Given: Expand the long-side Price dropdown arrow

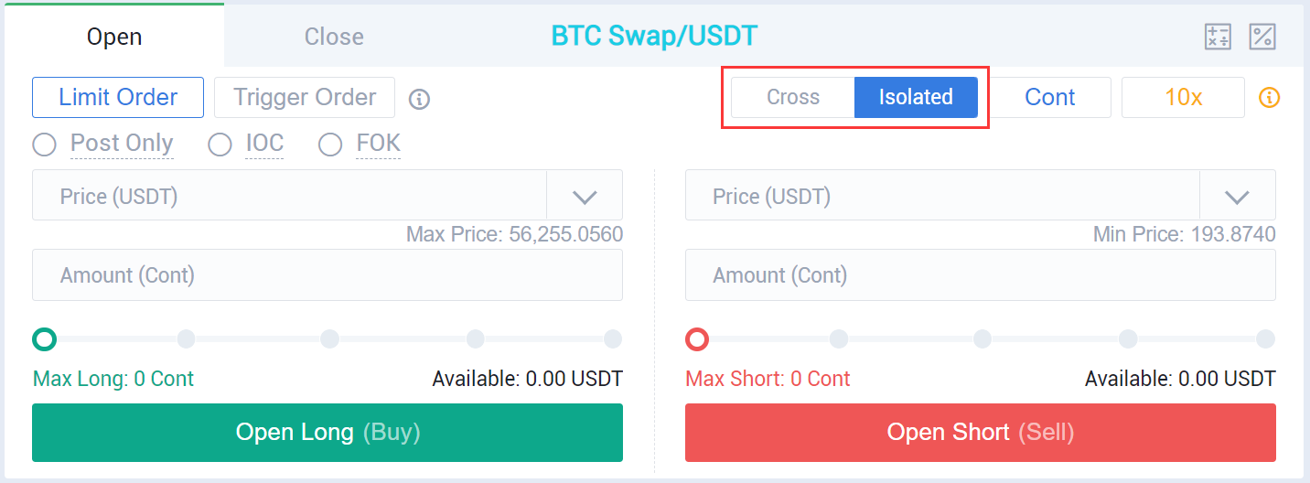Looking at the screenshot, I should tap(585, 196).
